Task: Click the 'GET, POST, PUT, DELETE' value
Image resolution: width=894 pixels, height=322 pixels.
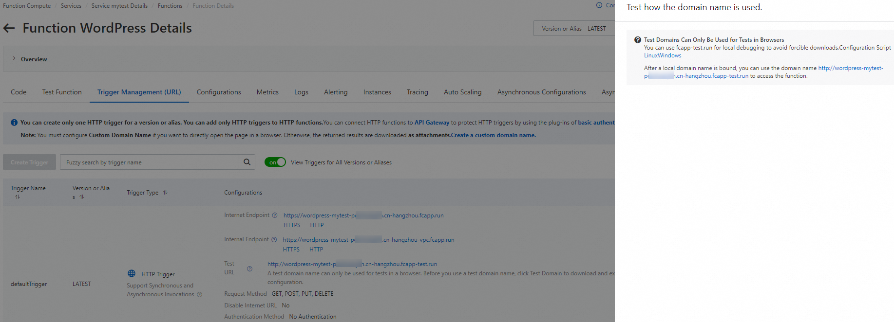Action: point(303,294)
